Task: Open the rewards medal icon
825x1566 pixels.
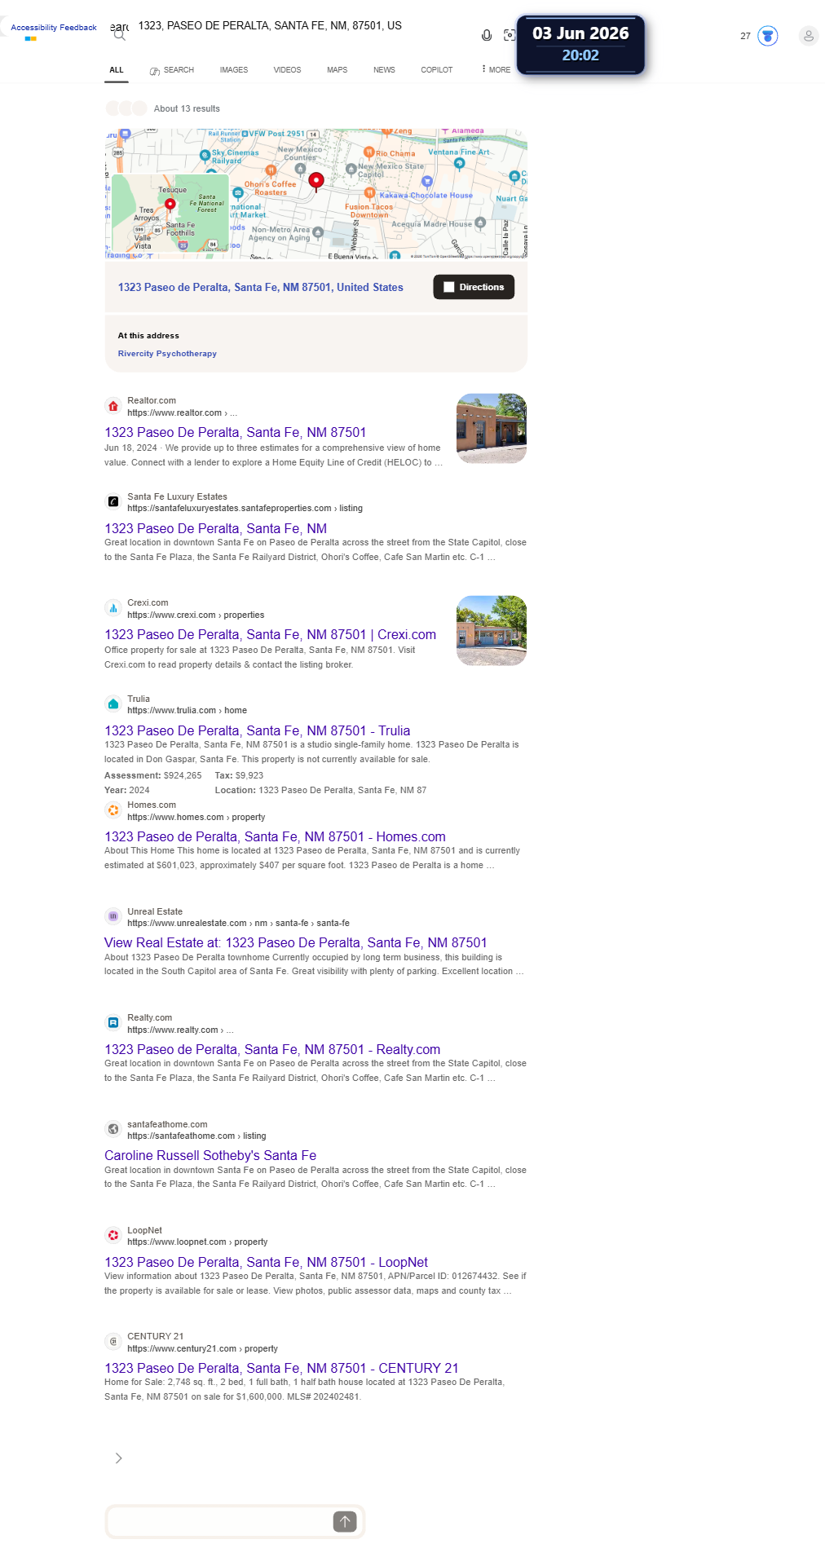Action: point(768,36)
